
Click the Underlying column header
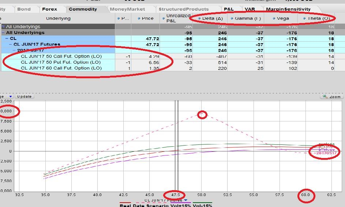tap(58, 19)
